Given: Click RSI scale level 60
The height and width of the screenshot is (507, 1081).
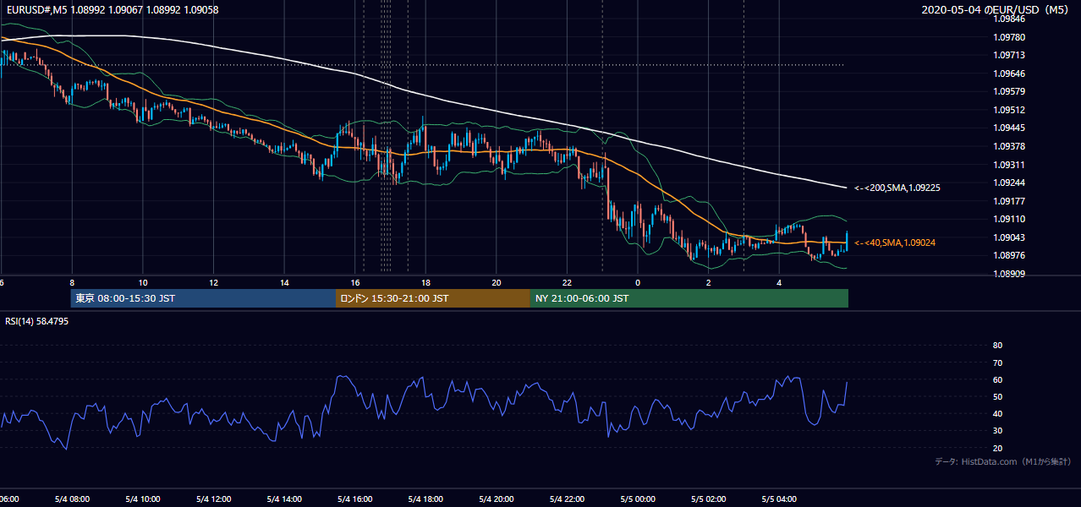Looking at the screenshot, I should pos(997,380).
